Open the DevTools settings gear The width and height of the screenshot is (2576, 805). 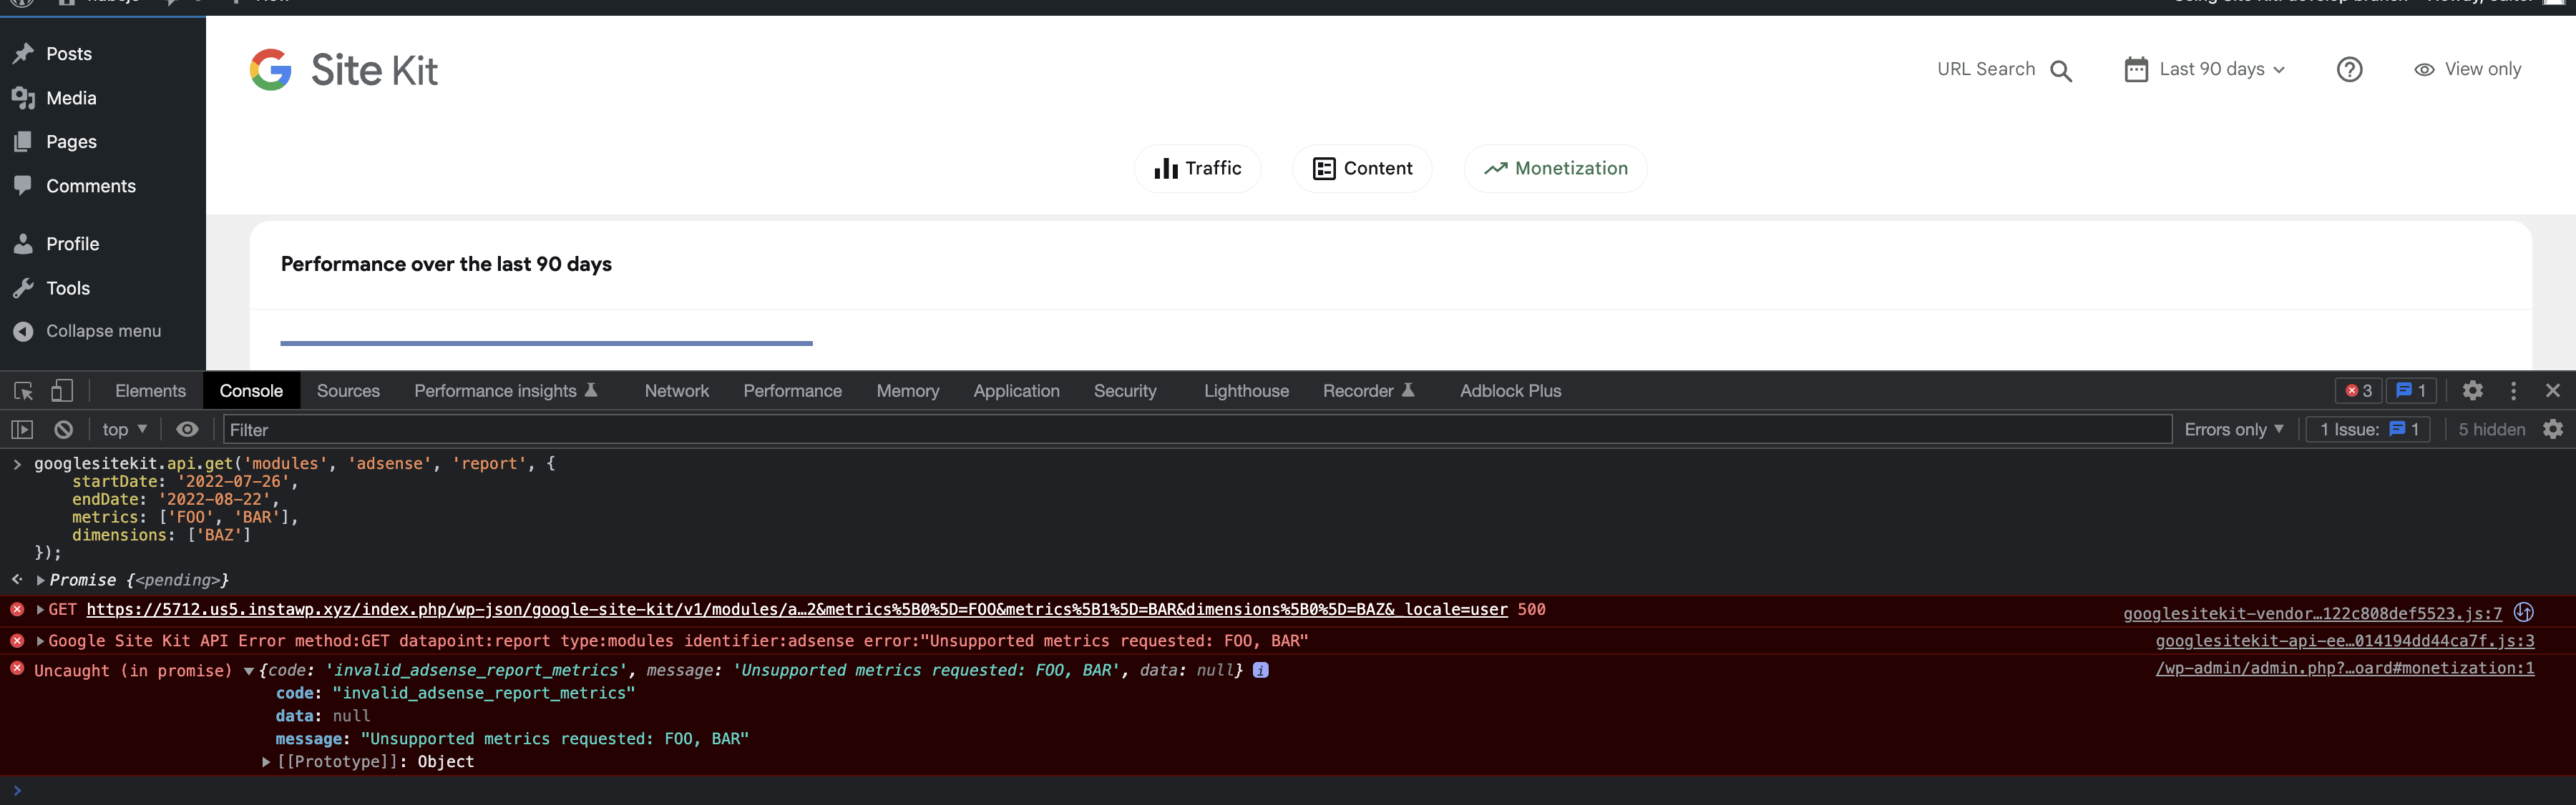coord(2473,390)
